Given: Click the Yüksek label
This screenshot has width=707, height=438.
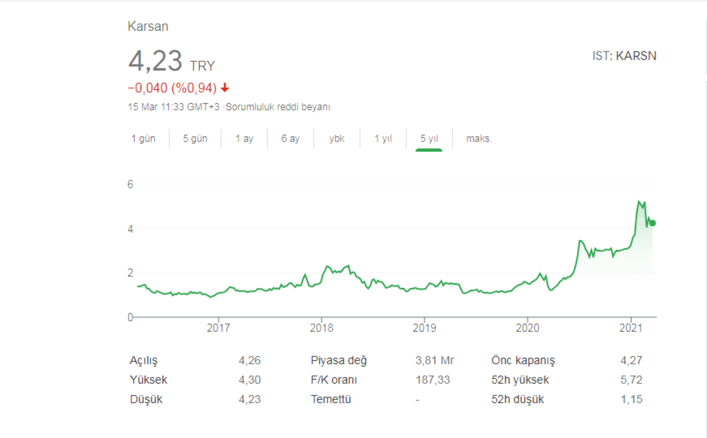Looking at the screenshot, I should [149, 380].
